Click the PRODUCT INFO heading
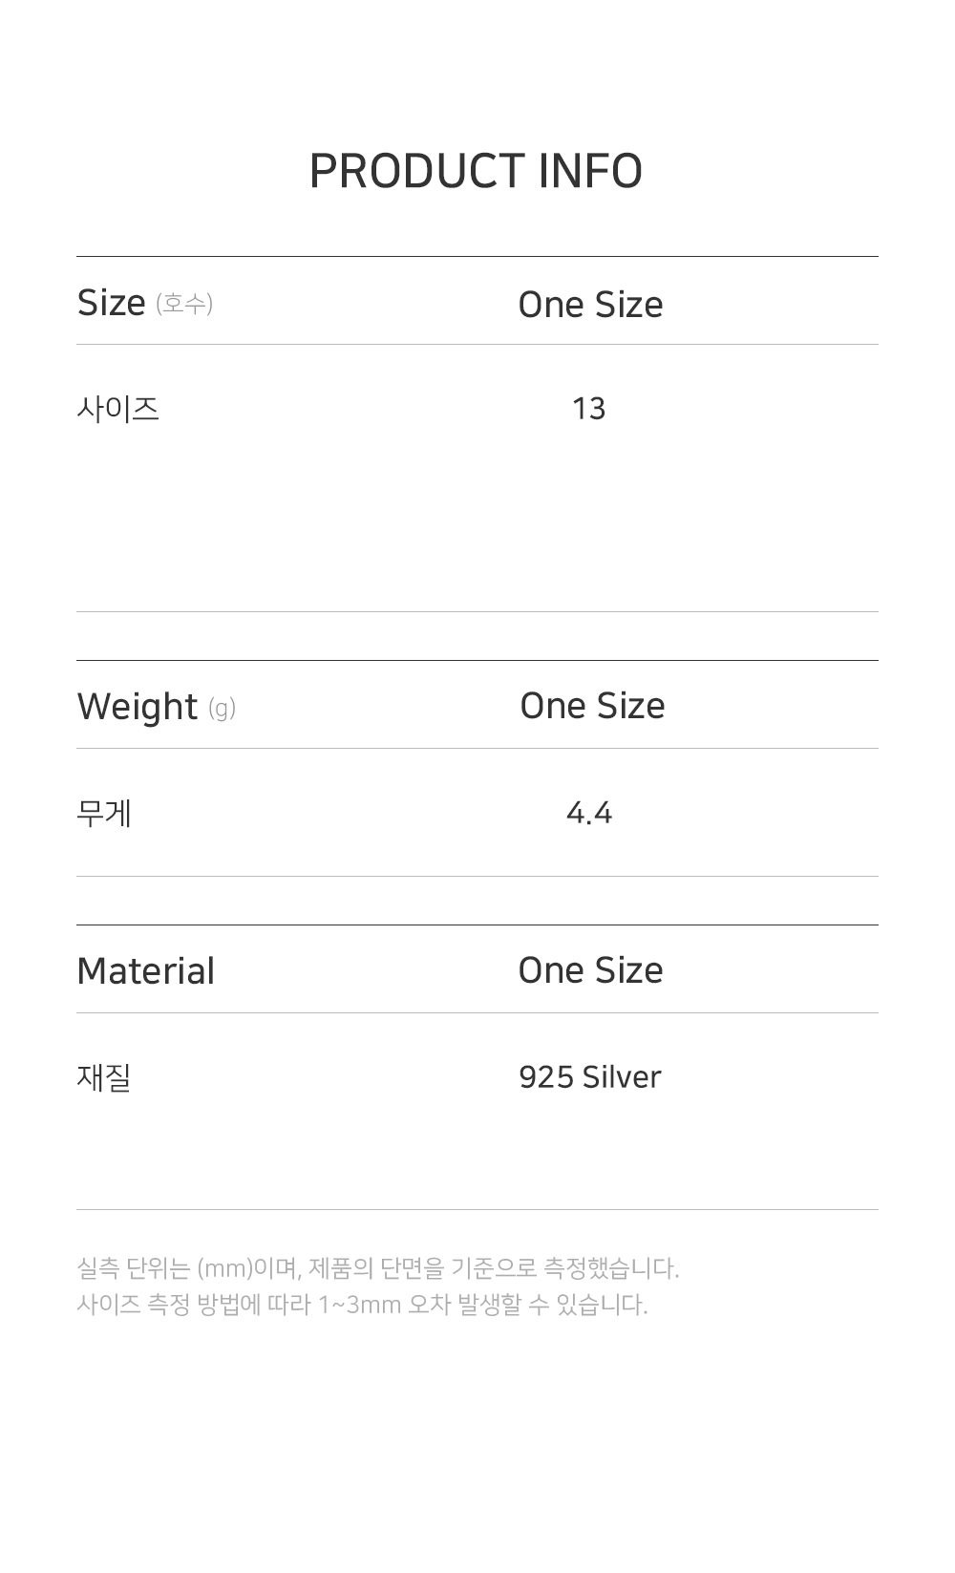Screen dimensions: 955x1573 [476, 172]
